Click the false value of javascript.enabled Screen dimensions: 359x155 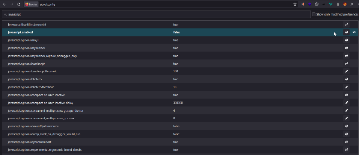coord(176,32)
